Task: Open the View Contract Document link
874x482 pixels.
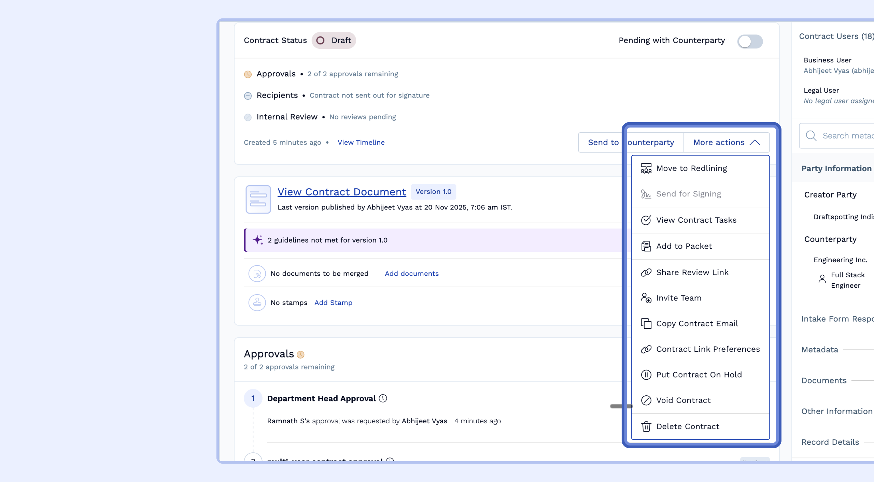Action: [342, 192]
